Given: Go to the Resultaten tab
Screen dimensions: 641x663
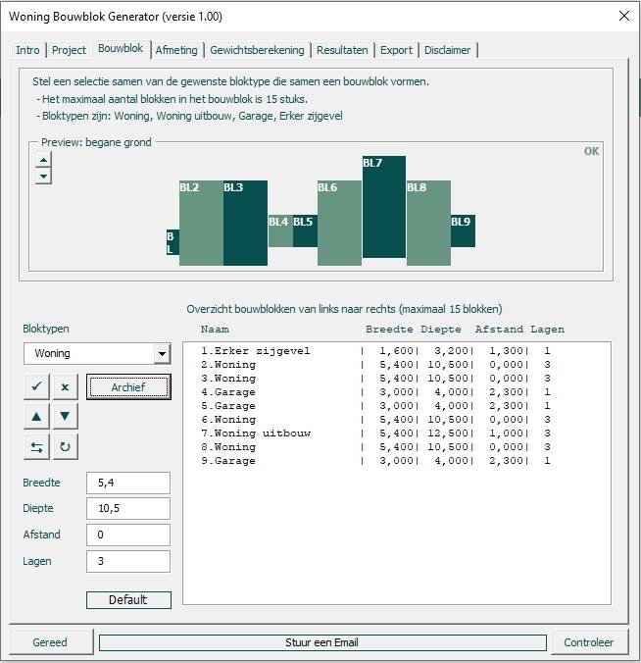Looking at the screenshot, I should coord(343,50).
